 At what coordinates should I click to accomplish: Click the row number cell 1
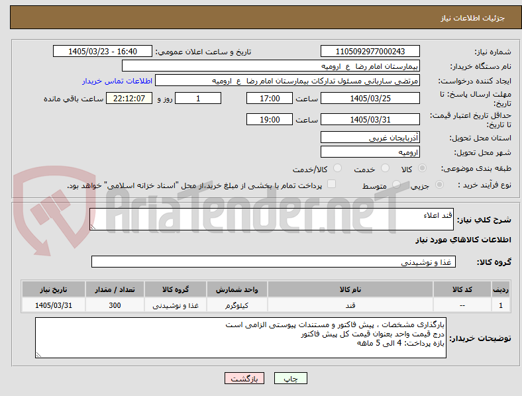[500, 305]
